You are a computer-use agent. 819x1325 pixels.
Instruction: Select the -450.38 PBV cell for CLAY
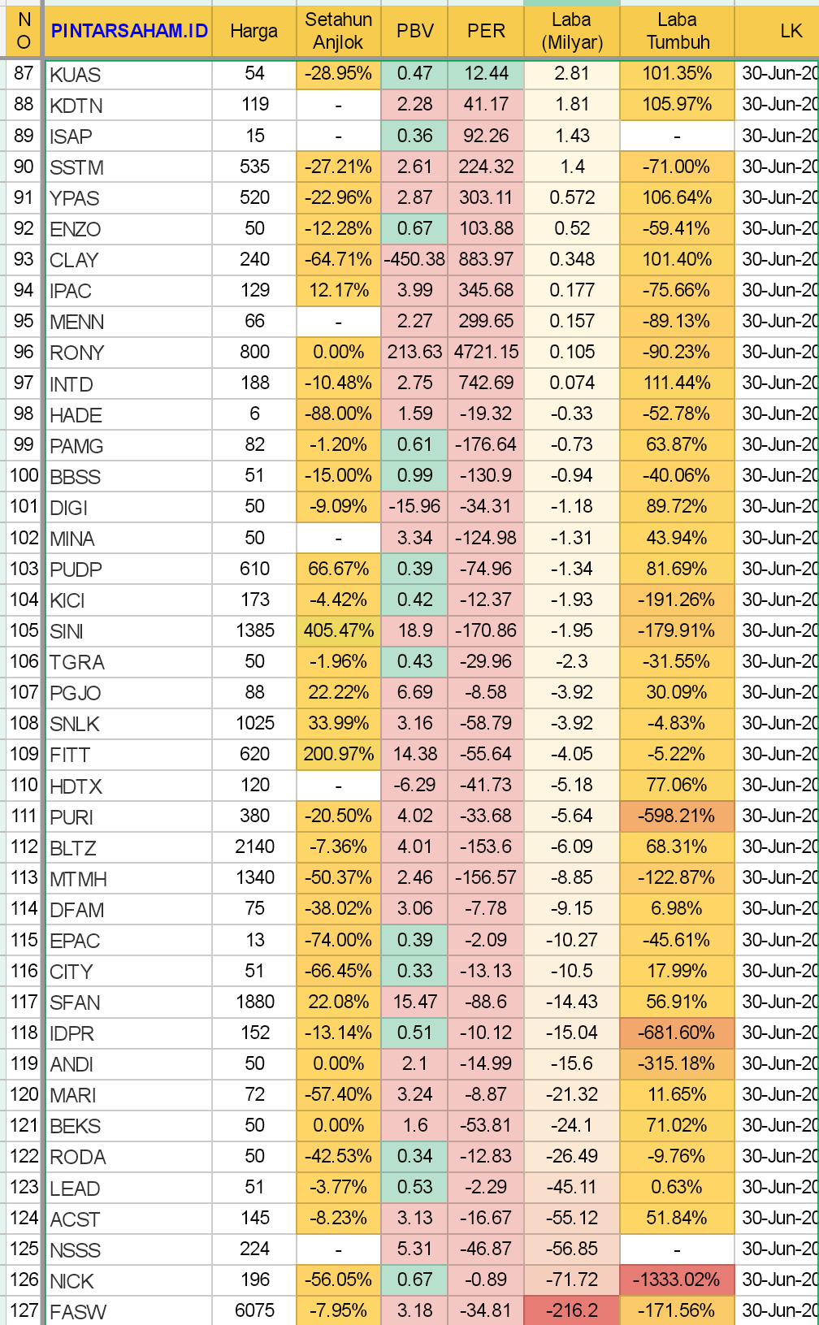point(414,260)
